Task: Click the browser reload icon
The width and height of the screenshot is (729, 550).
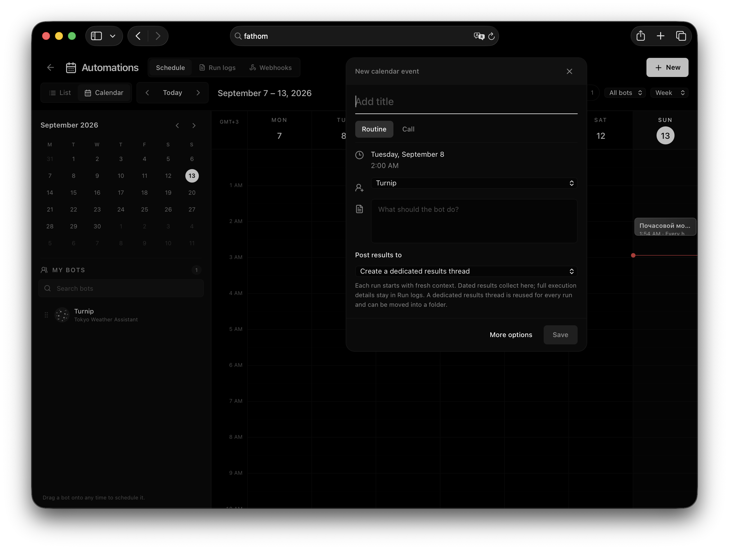Action: 491,36
